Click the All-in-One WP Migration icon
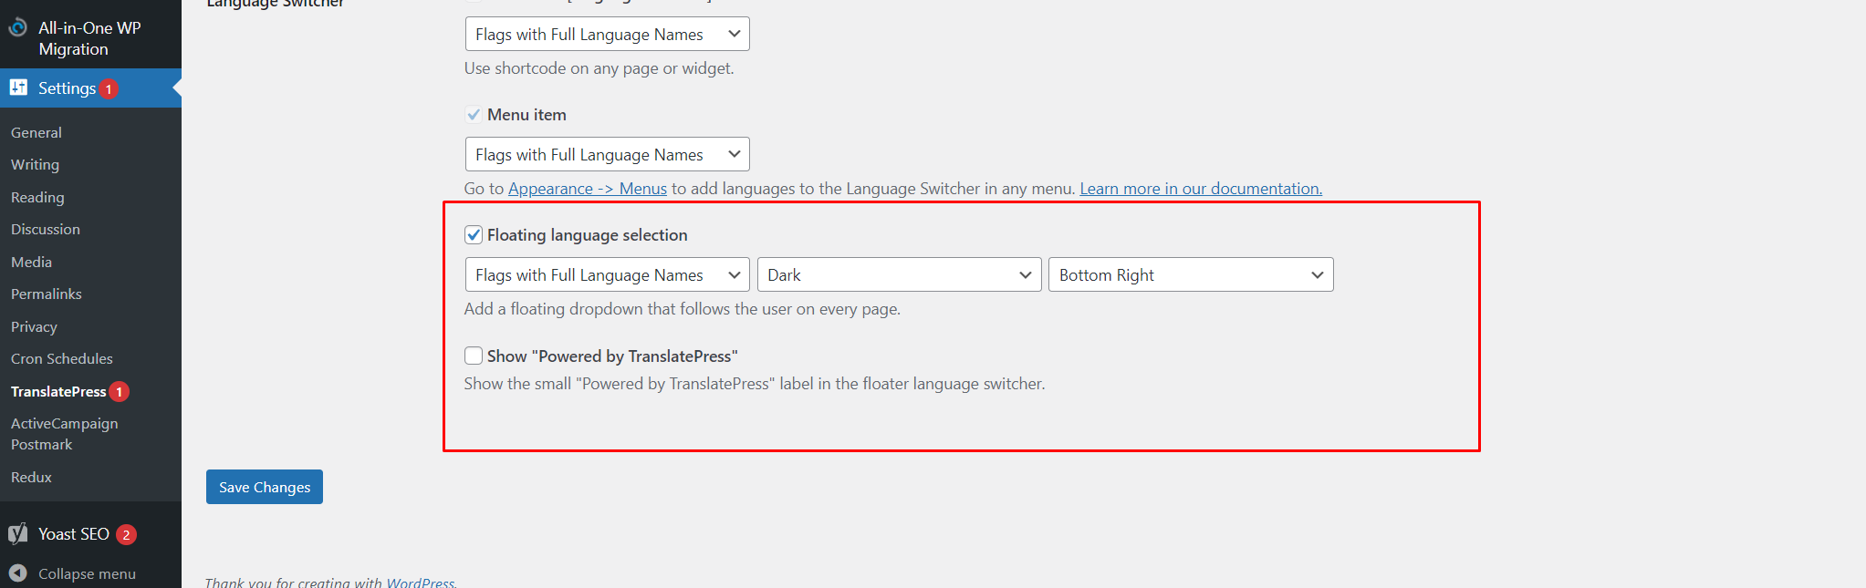1866x588 pixels. click(17, 27)
